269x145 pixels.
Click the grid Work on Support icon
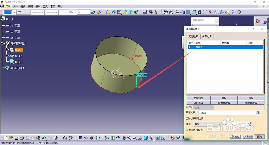[x=188, y=12]
